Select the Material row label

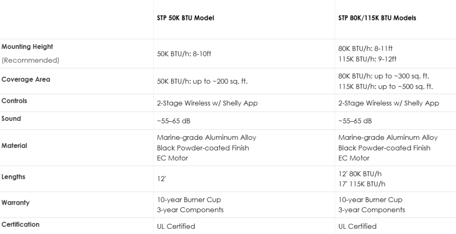pyautogui.click(x=14, y=146)
